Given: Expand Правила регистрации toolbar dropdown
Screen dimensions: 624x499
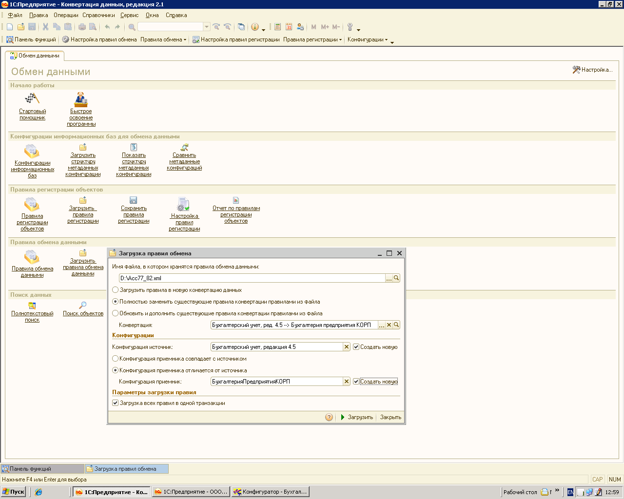Looking at the screenshot, I should pyautogui.click(x=312, y=39).
